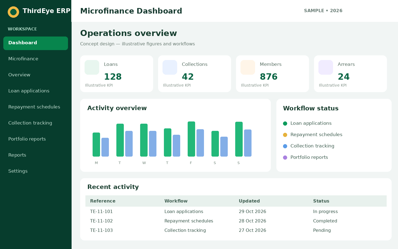
Task: Click the Completed status cell
Action: [325, 221]
